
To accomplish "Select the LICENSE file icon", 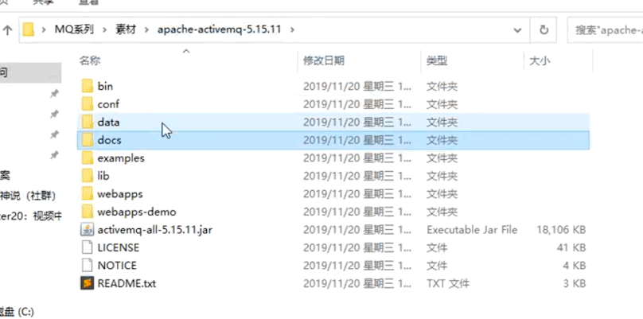I will point(87,247).
